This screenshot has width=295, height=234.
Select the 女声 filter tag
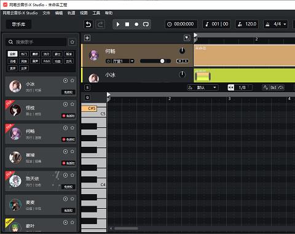click(24, 68)
